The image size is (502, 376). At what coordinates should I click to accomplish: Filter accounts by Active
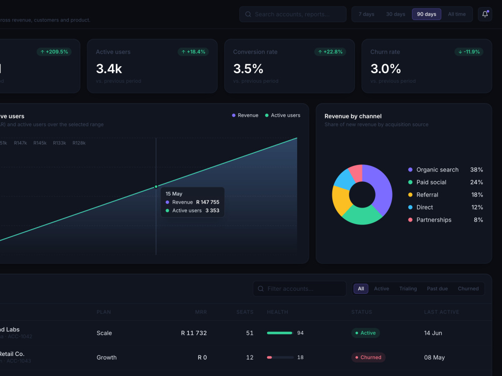[382, 289]
